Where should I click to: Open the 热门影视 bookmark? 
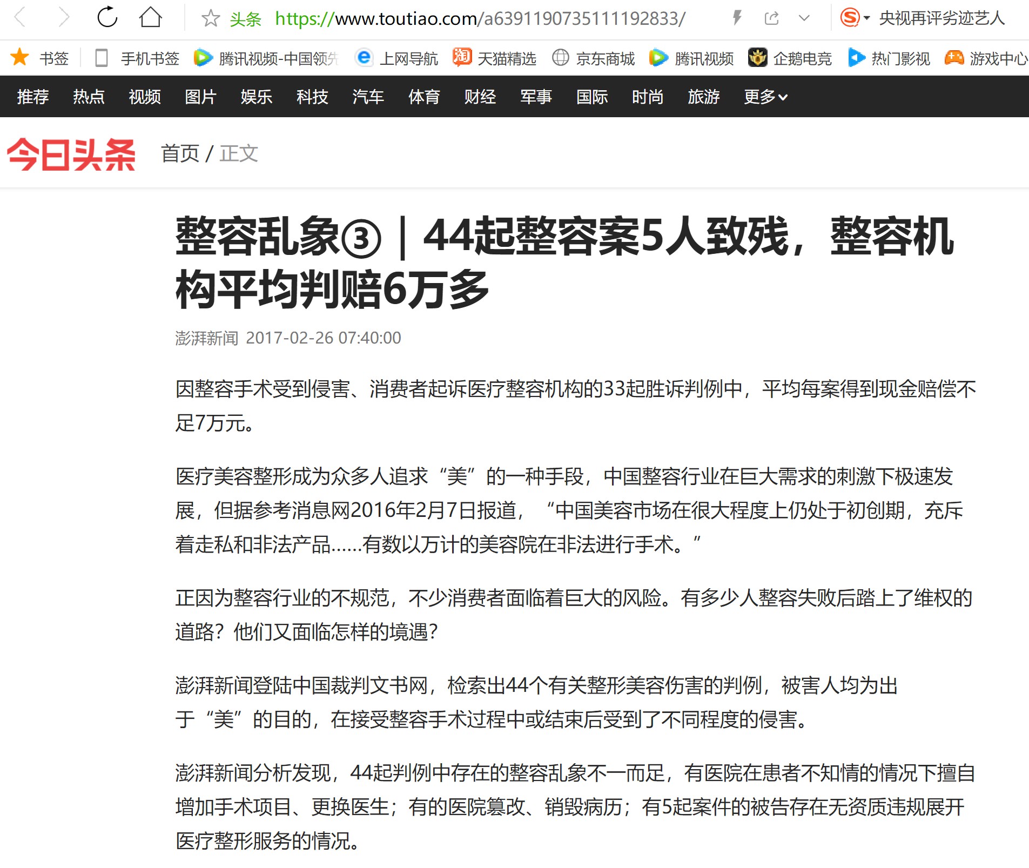(x=889, y=58)
